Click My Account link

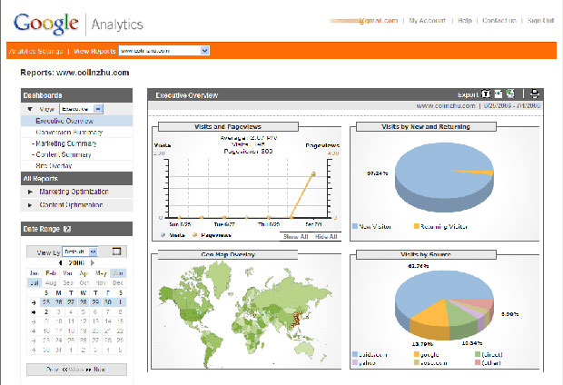[x=428, y=21]
